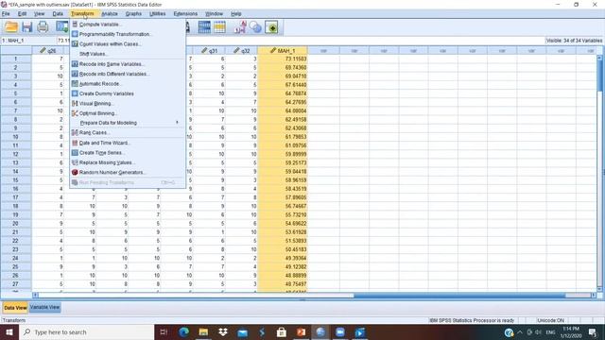605x340 pixels.
Task: Click the horizontal scrollbar of data grid
Action: coord(314,296)
